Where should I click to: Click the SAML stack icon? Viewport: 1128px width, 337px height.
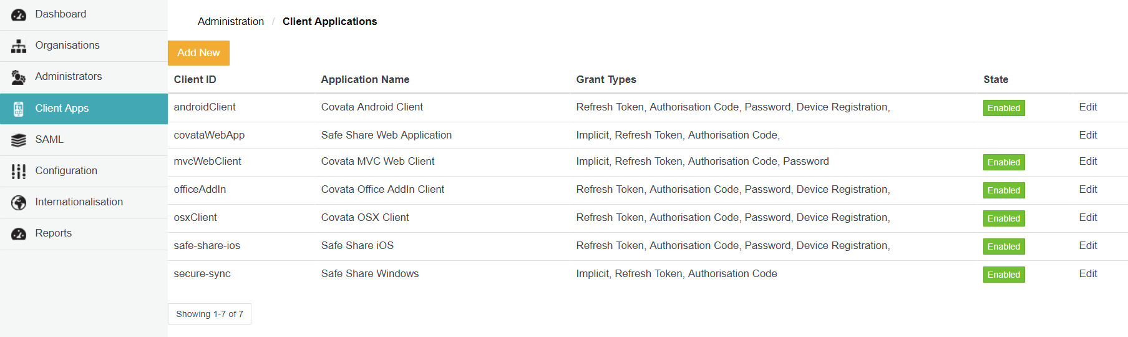(19, 140)
